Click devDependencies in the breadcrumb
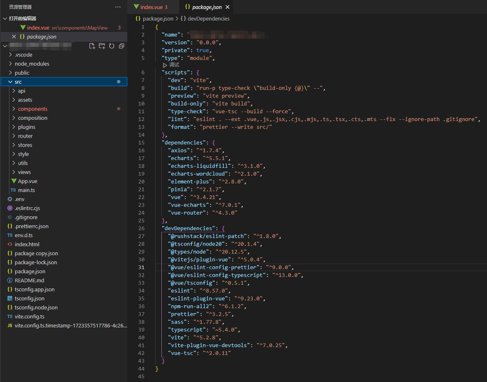This screenshot has height=382, width=487. tap(208, 18)
